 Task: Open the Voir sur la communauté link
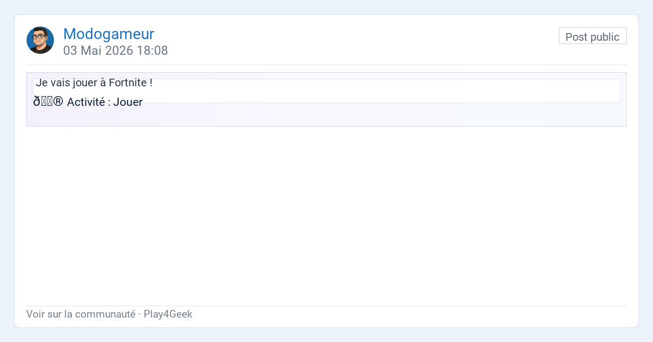(81, 314)
